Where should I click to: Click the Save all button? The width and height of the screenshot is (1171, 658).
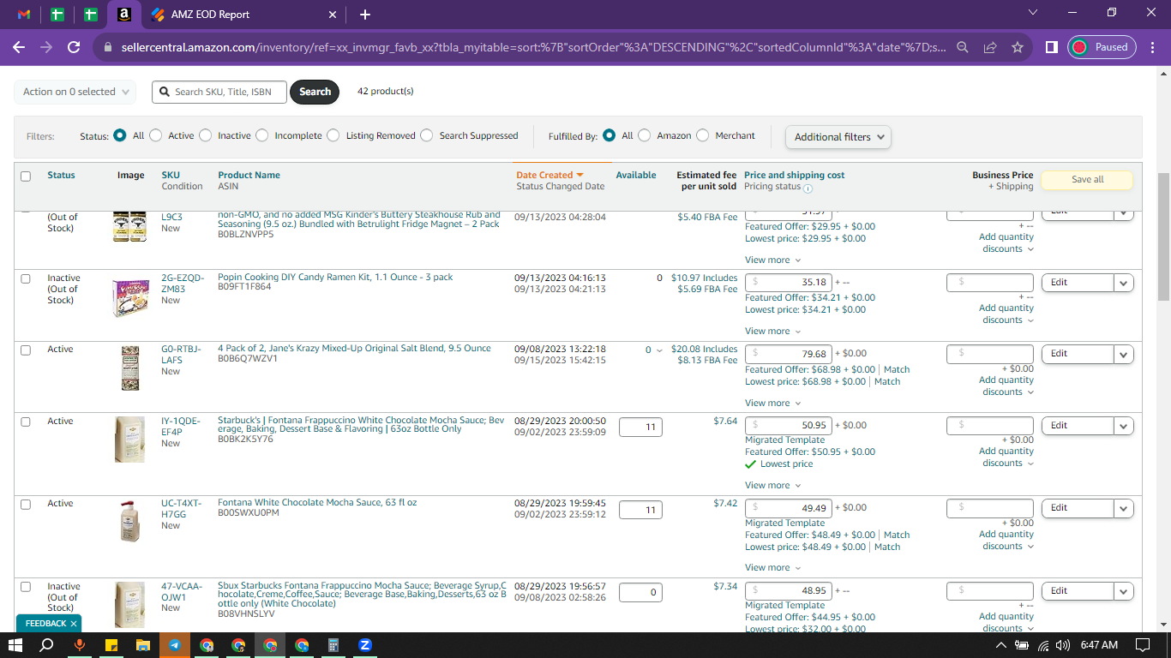pyautogui.click(x=1087, y=180)
